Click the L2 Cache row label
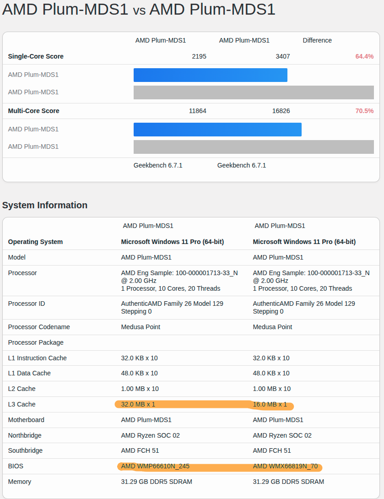This screenshot has height=499, width=384. click(x=22, y=389)
